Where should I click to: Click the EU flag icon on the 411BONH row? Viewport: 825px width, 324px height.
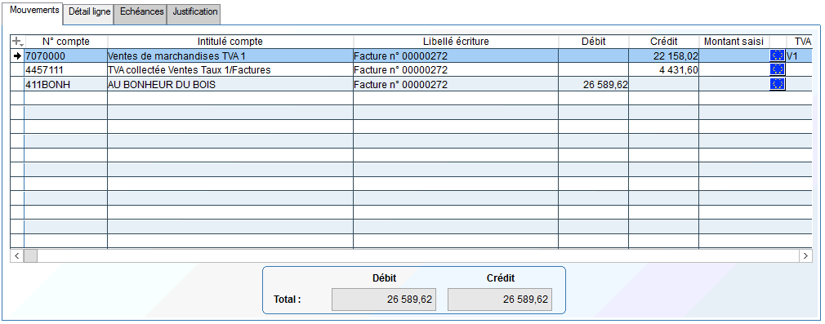coord(777,83)
